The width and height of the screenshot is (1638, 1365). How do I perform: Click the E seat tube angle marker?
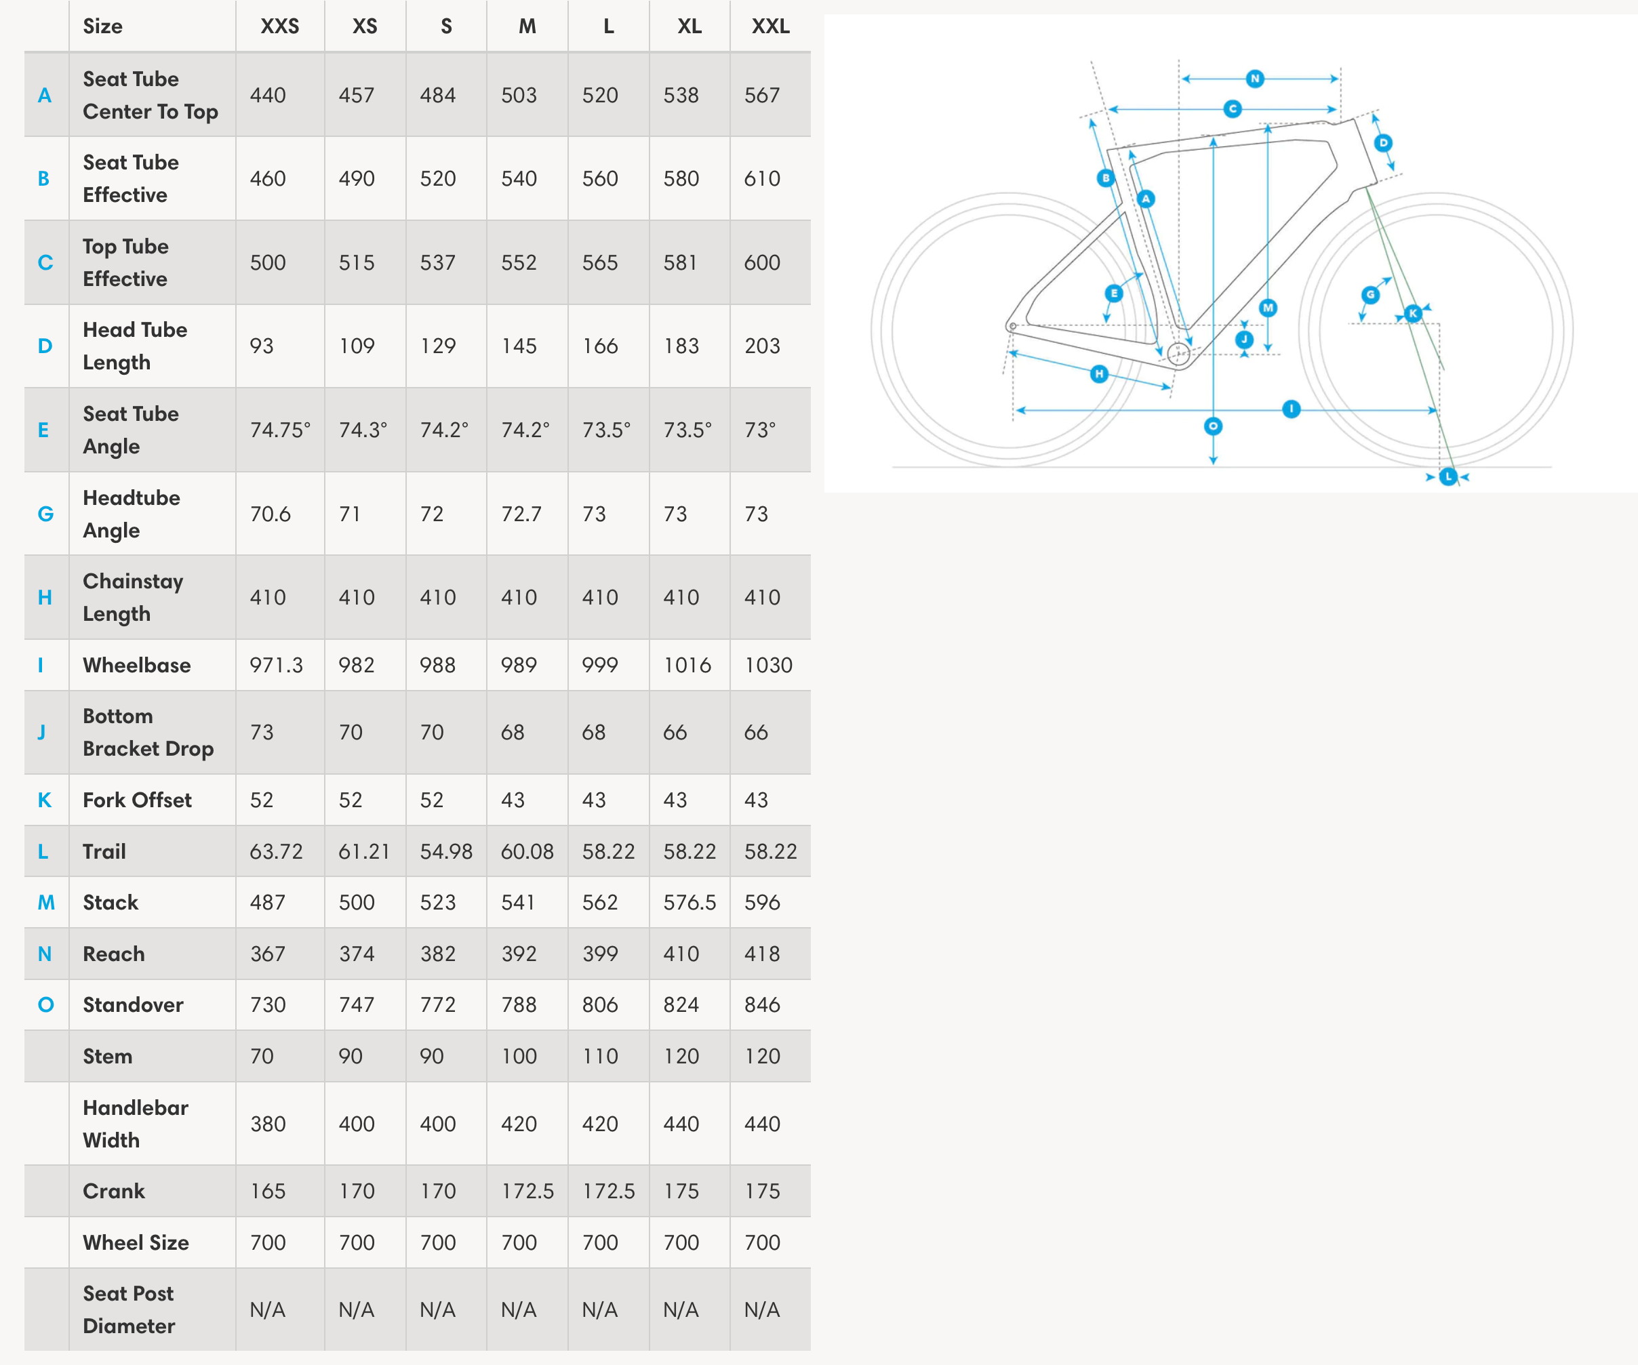(x=1114, y=293)
